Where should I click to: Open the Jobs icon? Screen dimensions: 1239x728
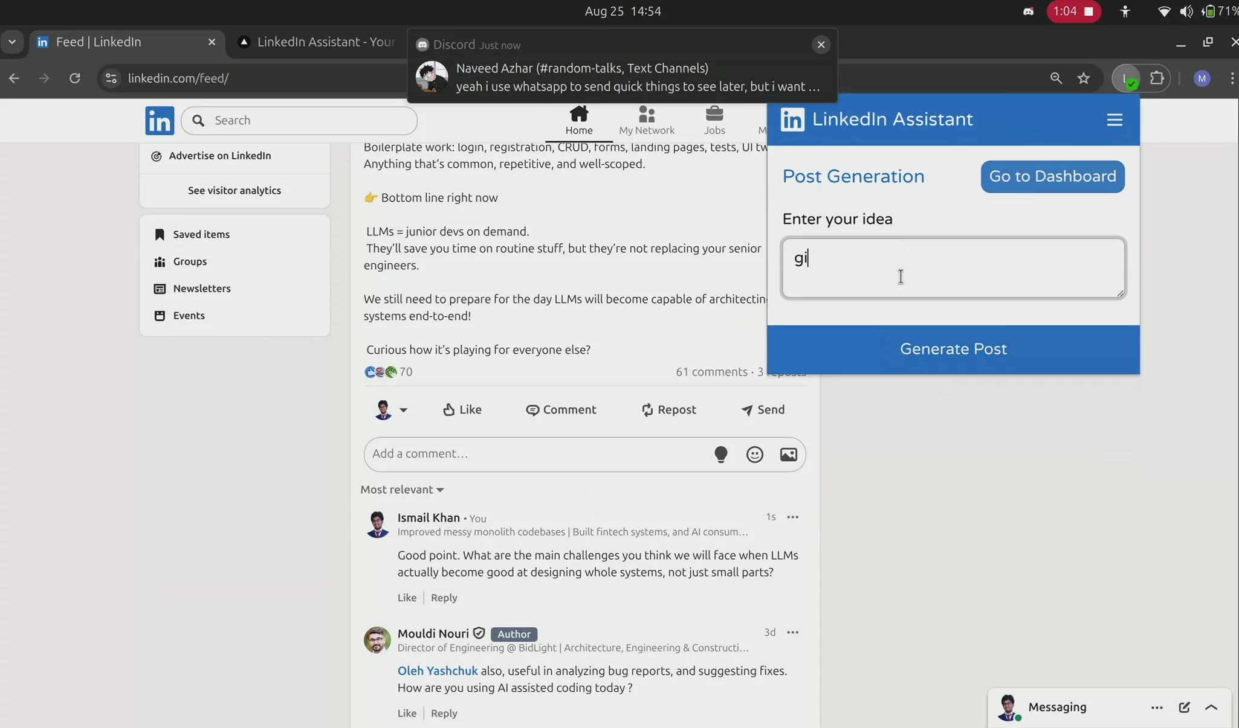pyautogui.click(x=714, y=120)
